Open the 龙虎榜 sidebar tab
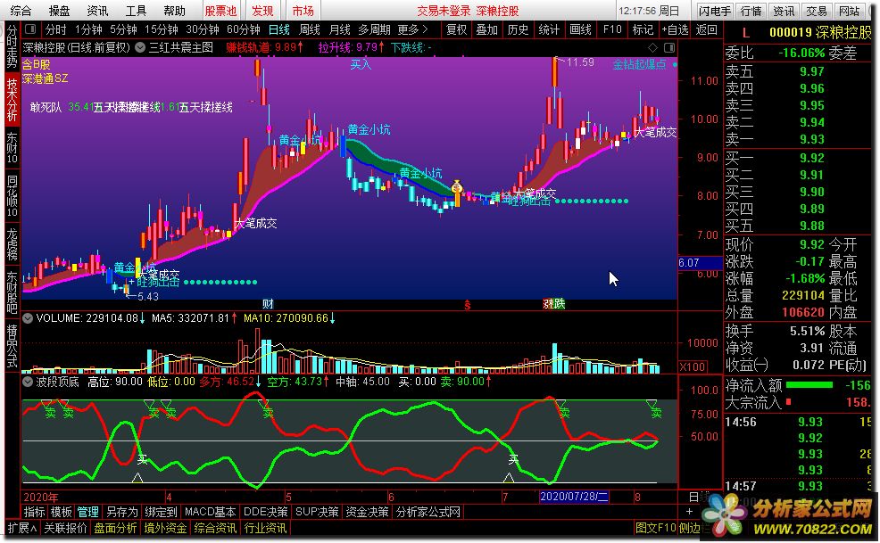 [x=12, y=243]
